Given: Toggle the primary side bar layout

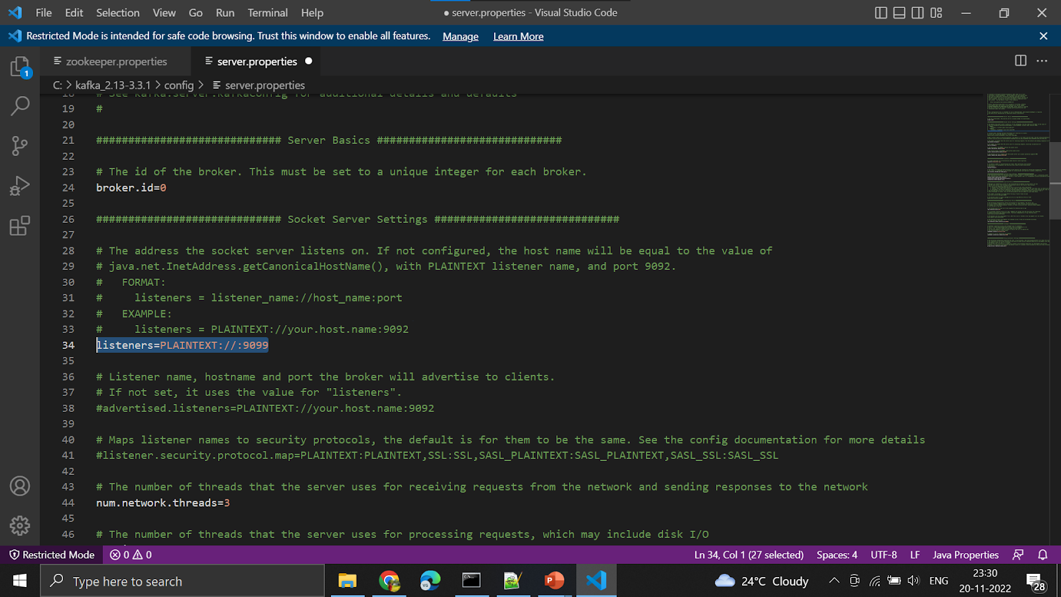Looking at the screenshot, I should 881,13.
